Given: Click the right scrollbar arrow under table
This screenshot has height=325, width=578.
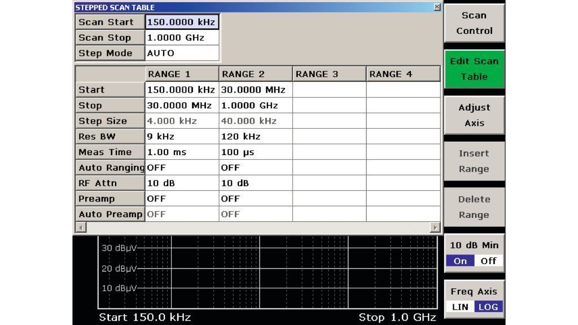Looking at the screenshot, I should [x=436, y=227].
